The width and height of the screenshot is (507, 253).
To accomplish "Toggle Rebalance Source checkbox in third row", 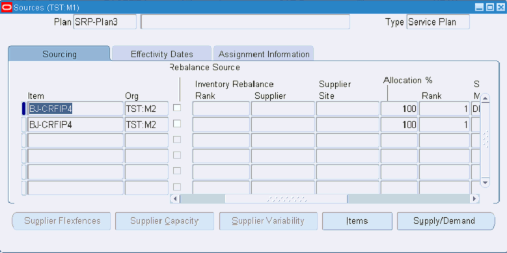I will pyautogui.click(x=177, y=140).
